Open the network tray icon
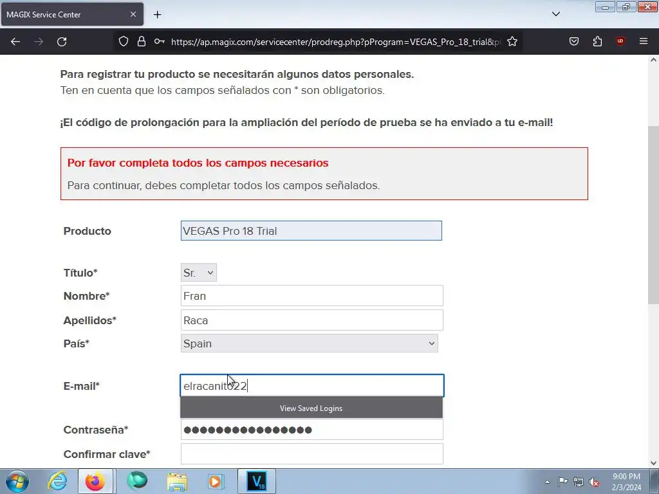Image resolution: width=659 pixels, height=494 pixels. tap(579, 482)
